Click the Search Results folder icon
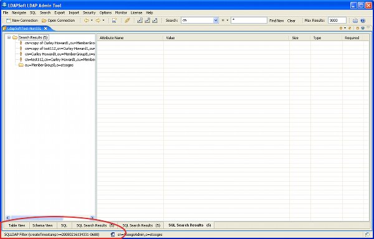Viewport: 374px width, 239px height. (15, 37)
